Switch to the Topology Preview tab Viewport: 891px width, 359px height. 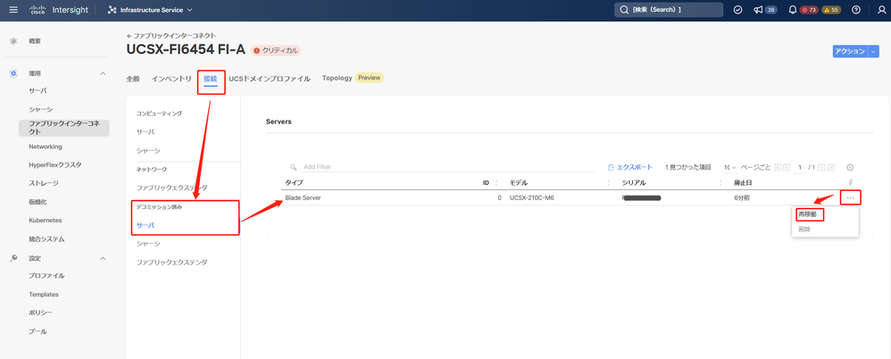pyautogui.click(x=353, y=78)
